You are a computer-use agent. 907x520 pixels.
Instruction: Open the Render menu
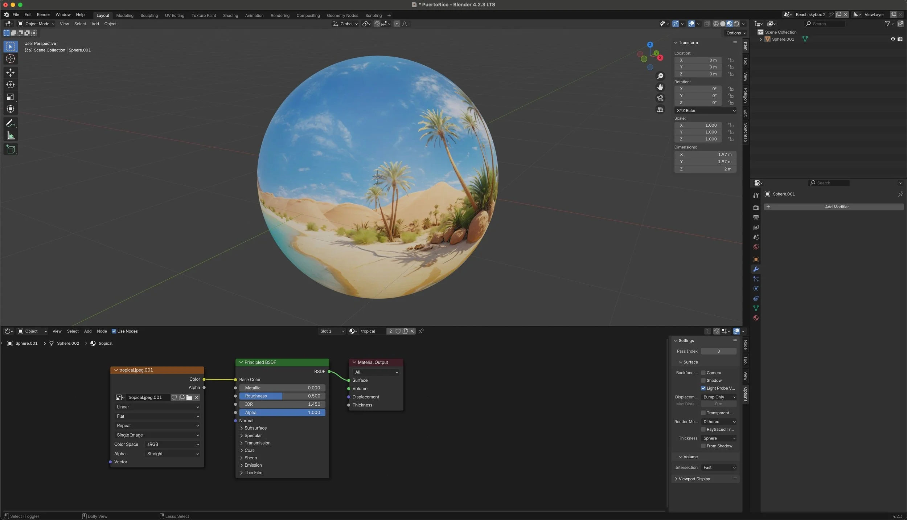(43, 15)
